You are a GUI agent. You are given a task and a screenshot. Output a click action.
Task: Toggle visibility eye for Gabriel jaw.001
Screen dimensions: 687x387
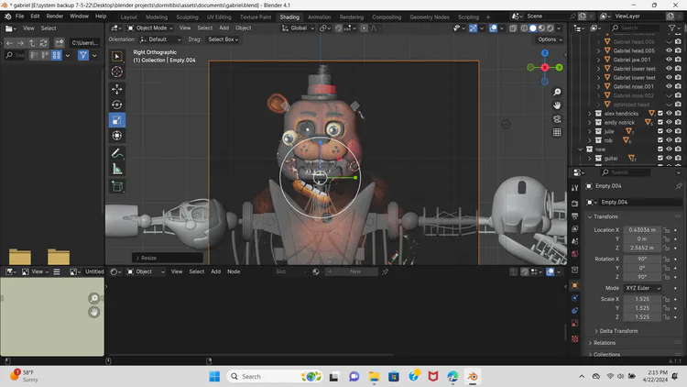click(x=669, y=60)
